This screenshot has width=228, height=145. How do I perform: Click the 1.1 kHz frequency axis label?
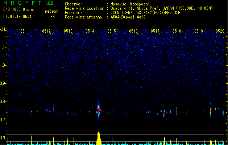click(x=3, y=47)
